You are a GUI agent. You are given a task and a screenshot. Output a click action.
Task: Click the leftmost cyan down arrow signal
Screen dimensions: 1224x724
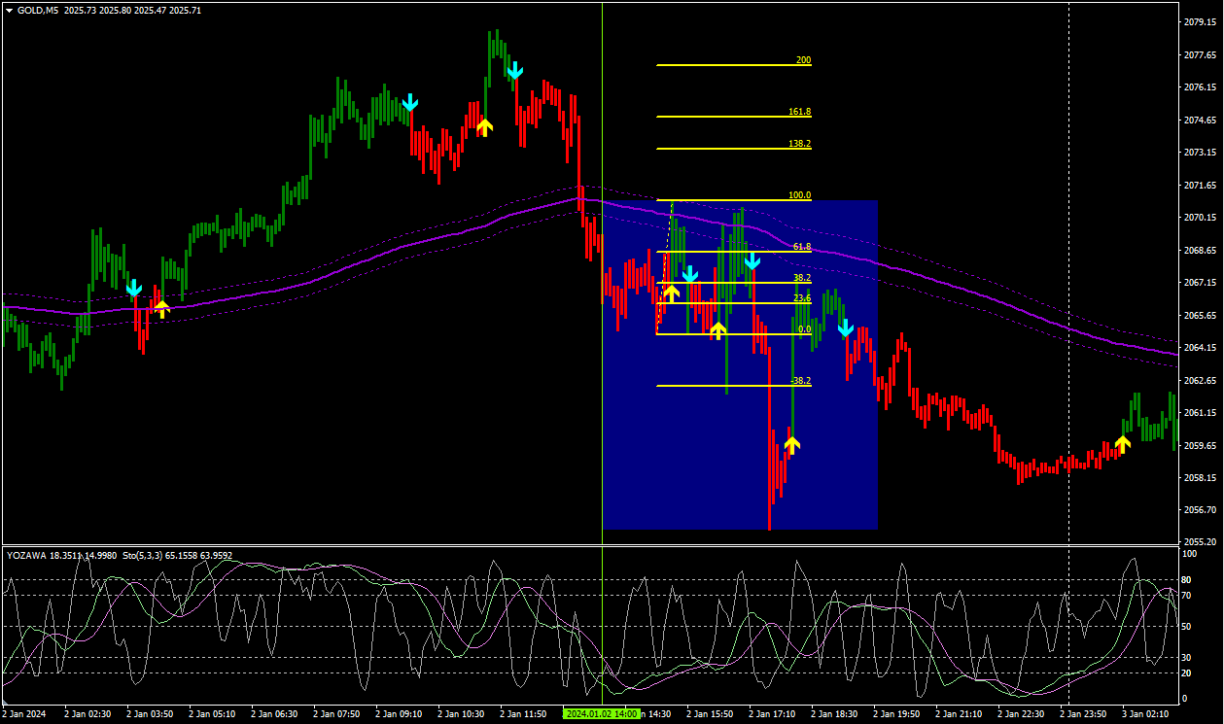133,288
